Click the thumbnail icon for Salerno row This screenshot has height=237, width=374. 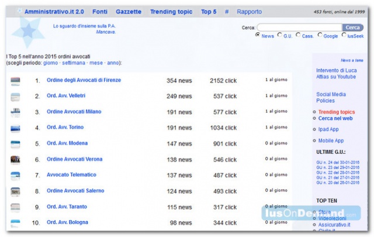tap(16, 192)
